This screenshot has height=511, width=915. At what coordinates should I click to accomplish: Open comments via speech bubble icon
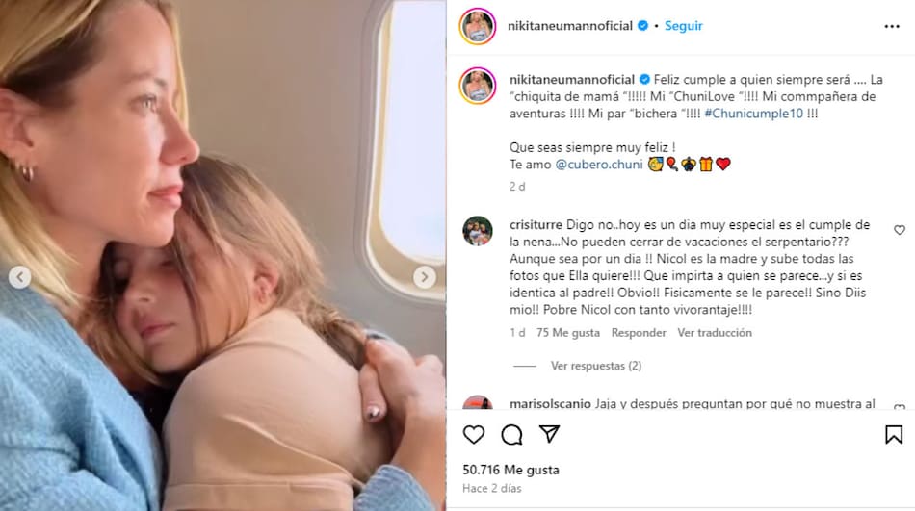[x=511, y=435]
